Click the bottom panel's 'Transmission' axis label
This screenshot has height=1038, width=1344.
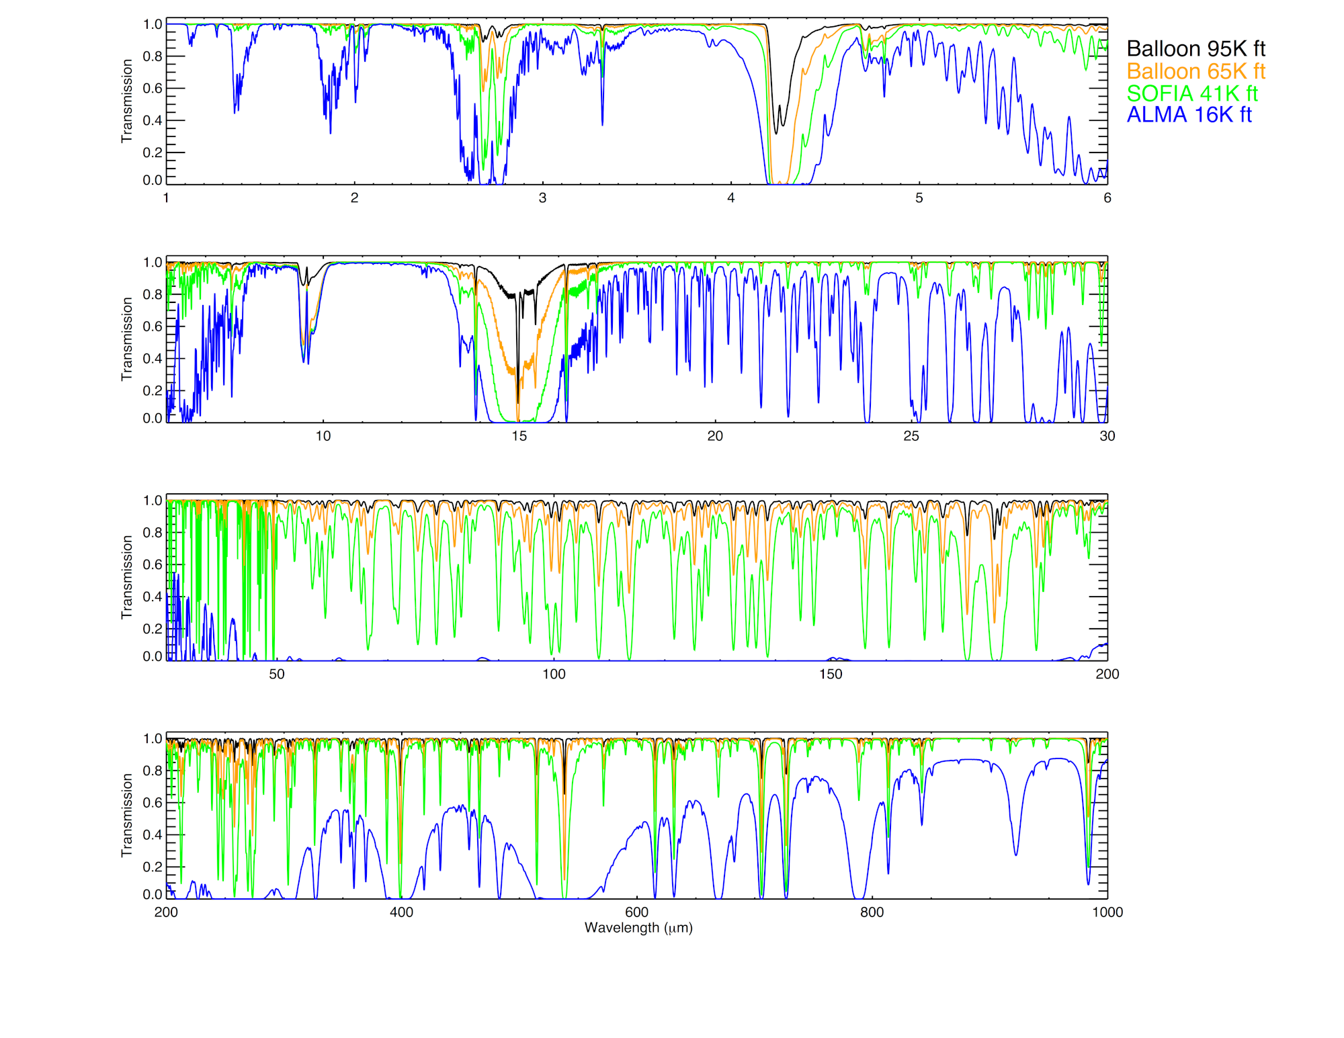126,815
